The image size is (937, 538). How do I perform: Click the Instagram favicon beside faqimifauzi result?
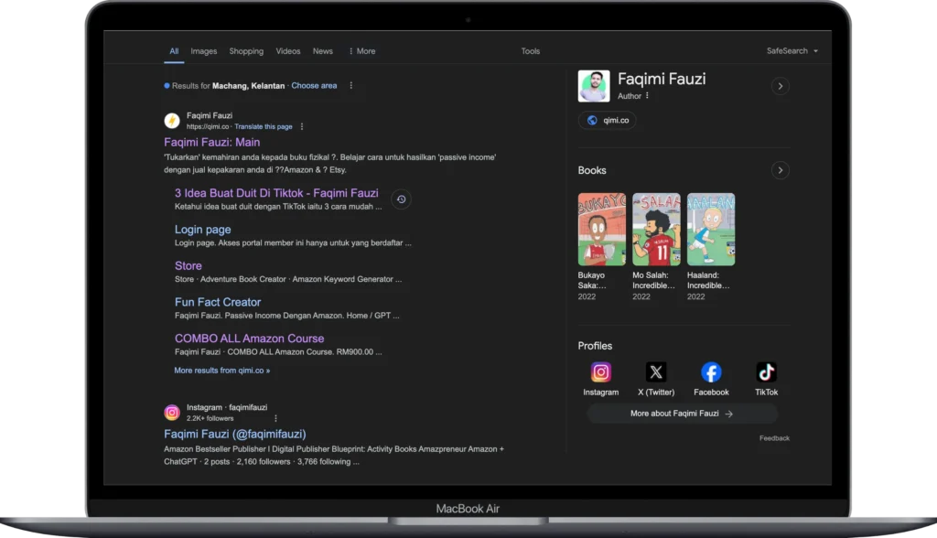(172, 413)
